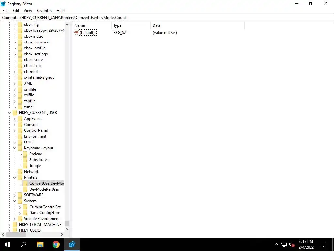This screenshot has width=334, height=251.
Task: Select the Keyboard Layout key
Action: [38, 148]
